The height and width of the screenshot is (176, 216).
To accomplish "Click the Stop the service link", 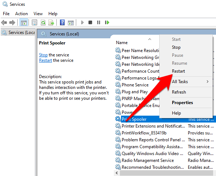I will [43, 55].
